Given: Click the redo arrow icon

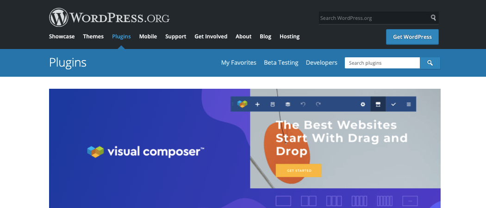Looking at the screenshot, I should click(x=318, y=104).
